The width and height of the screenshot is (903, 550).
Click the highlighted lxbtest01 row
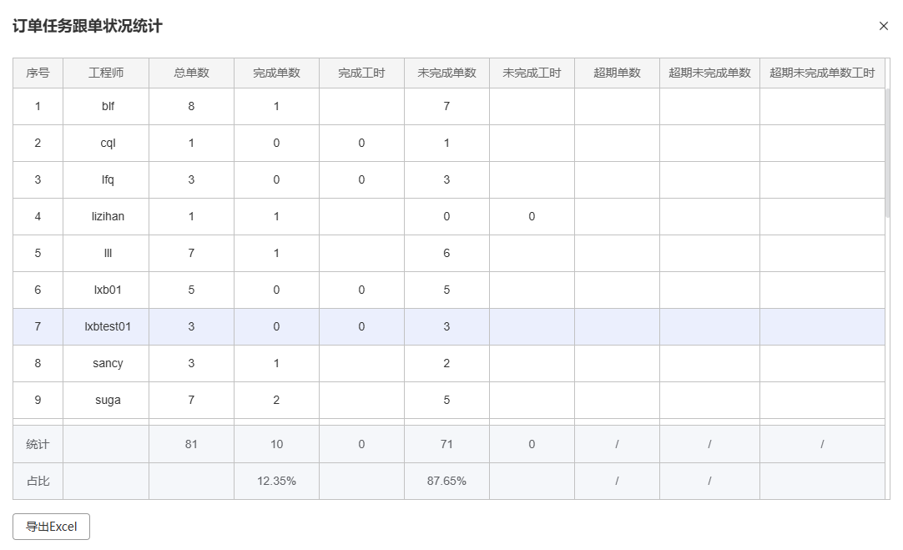tap(108, 326)
